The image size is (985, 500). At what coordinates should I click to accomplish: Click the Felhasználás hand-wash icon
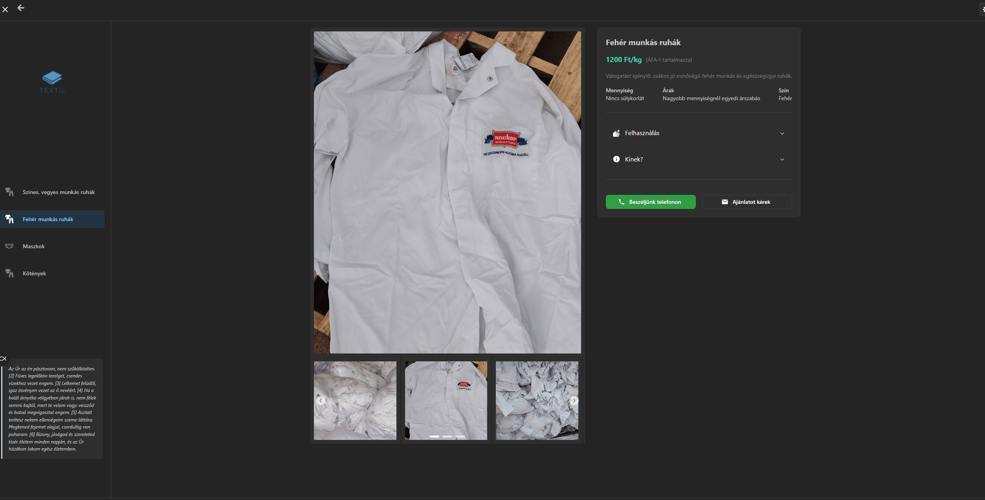[616, 133]
